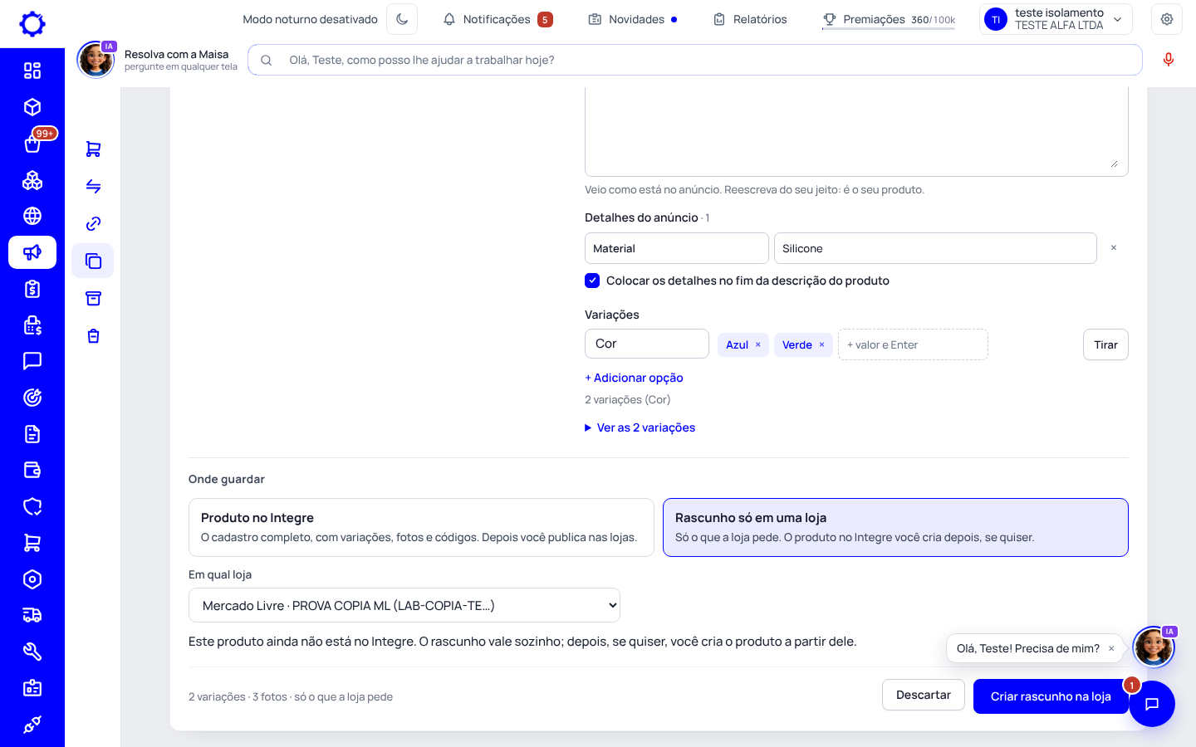The image size is (1196, 747).
Task: Click the swap arrows icon in submenu
Action: click(x=93, y=186)
